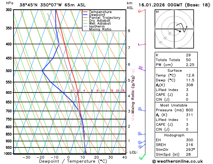The image size is (213, 164).
Task: Click the purple wind barb at 500 hPa
Action: pyautogui.click(x=142, y=68)
